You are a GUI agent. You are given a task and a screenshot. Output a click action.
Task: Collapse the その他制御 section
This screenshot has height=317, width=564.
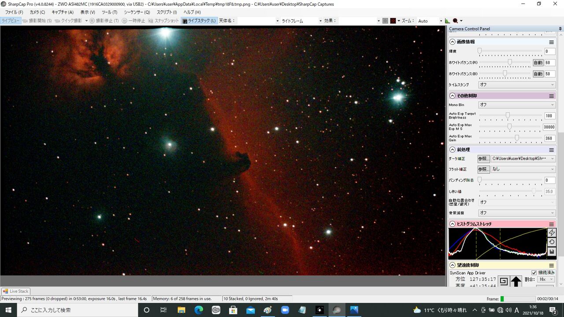pos(453,96)
